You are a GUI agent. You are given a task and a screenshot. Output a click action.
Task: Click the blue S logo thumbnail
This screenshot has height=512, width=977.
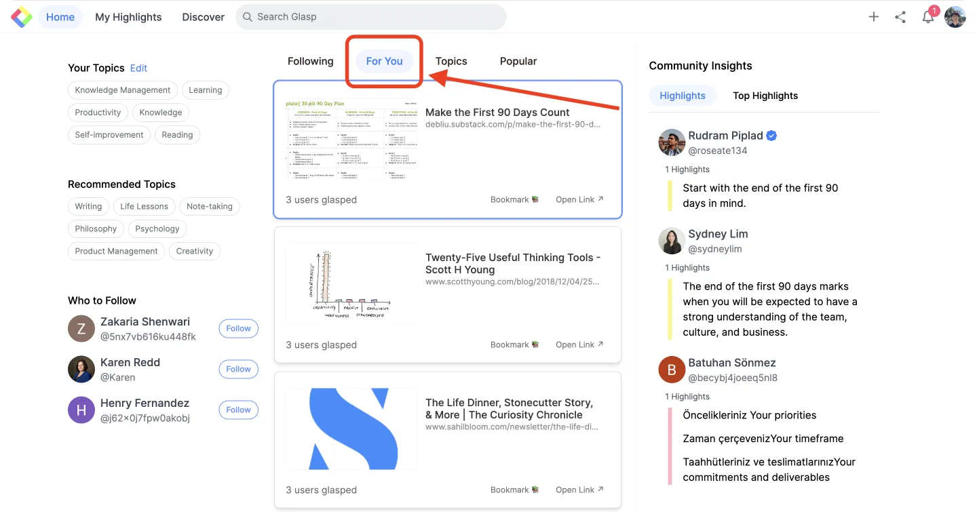pyautogui.click(x=351, y=429)
